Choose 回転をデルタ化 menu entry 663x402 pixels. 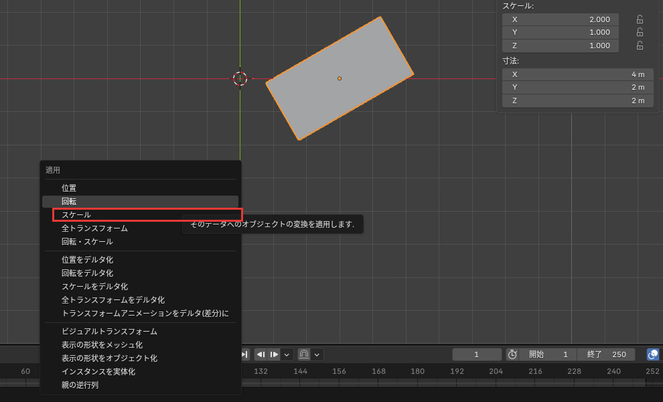[141, 273]
